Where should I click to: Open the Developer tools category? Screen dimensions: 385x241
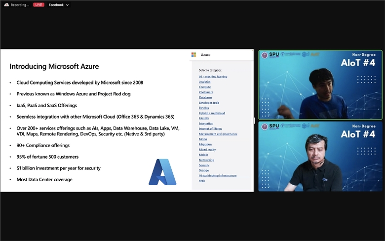(209, 103)
